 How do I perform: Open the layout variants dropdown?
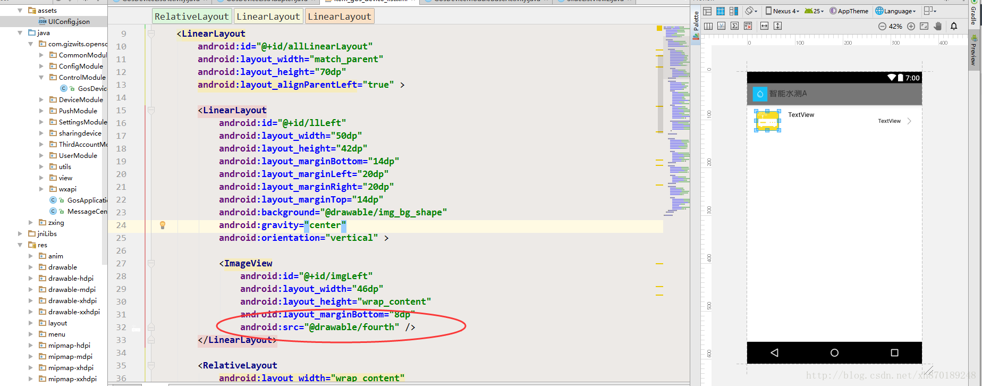tap(930, 11)
